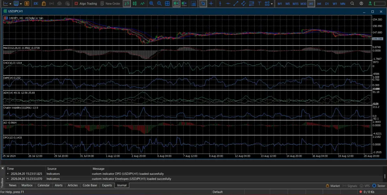Zoom in on the chart
Image resolution: width=387 pixels, height=195 pixels.
point(151,4)
